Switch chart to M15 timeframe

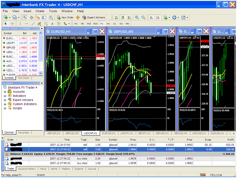click(x=89, y=24)
